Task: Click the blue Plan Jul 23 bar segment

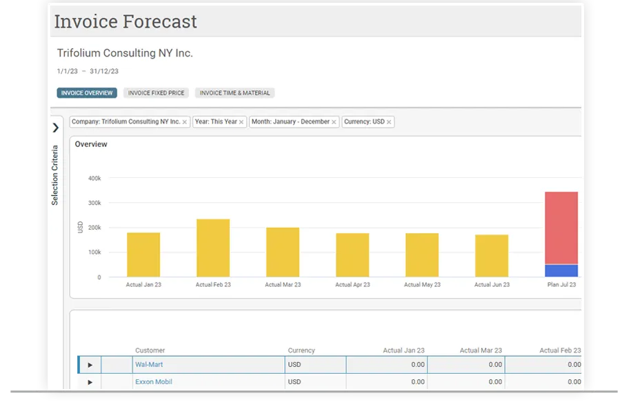Action: 561,270
